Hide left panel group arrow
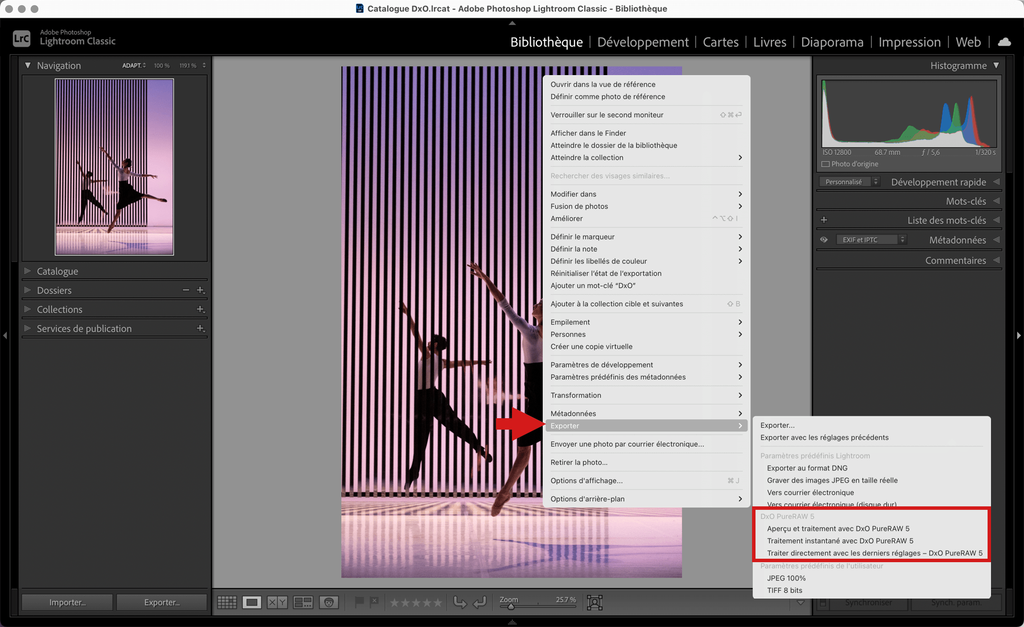 pyautogui.click(x=5, y=336)
